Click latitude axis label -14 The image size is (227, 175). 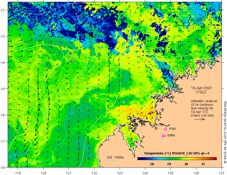point(3,62)
